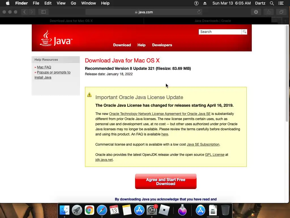Open Spotlight search in menu bar
The height and width of the screenshot is (218, 290).
(x=272, y=3)
